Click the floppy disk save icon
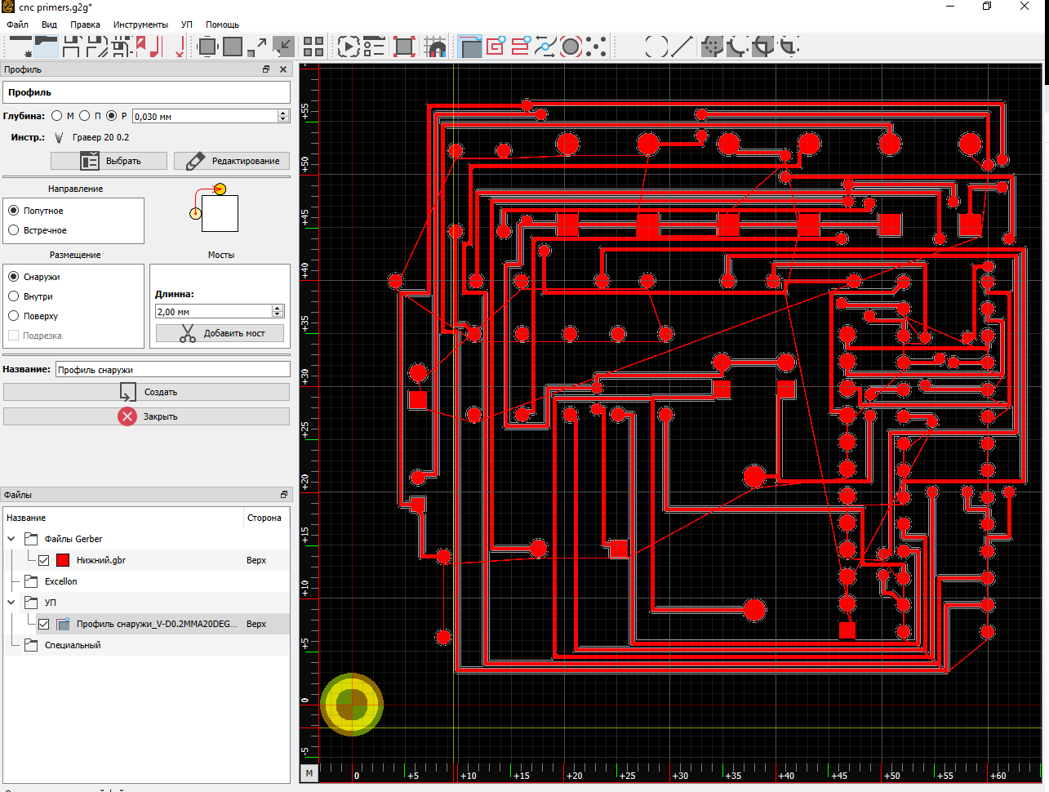Screen dimensions: 1049x792 72,47
